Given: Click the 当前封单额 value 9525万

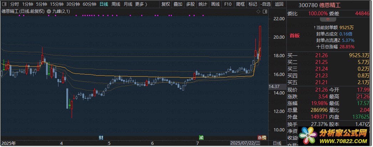Looking at the screenshot, I should click(x=347, y=28).
